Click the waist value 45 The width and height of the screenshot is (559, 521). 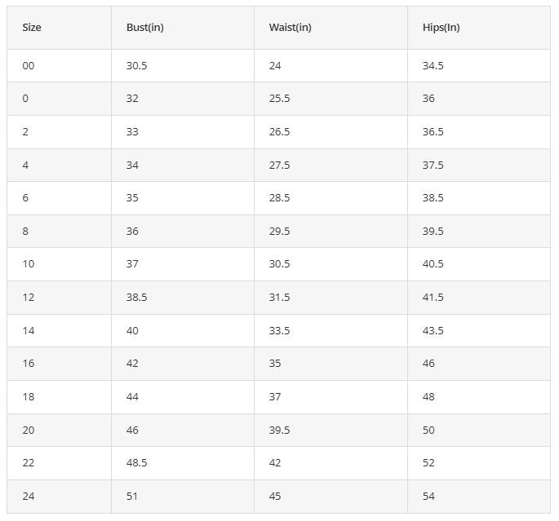[275, 496]
